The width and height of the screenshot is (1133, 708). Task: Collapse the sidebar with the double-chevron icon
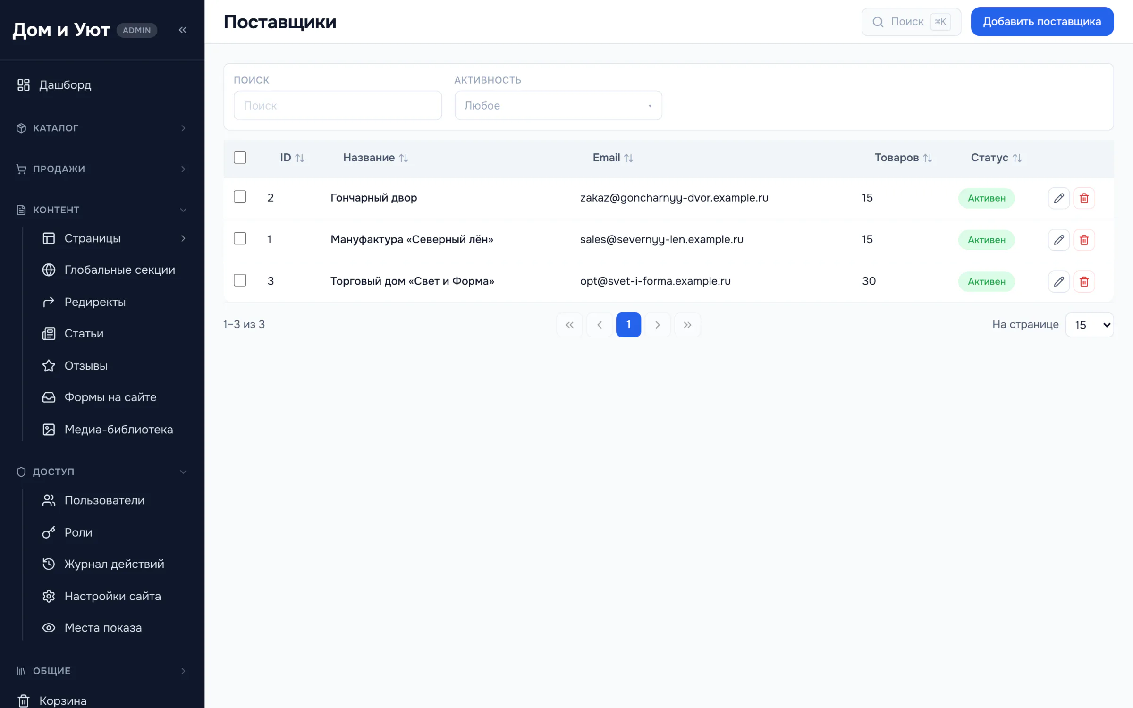(x=183, y=30)
